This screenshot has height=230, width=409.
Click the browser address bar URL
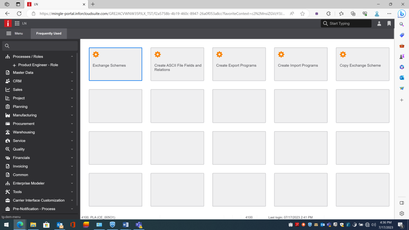162,14
